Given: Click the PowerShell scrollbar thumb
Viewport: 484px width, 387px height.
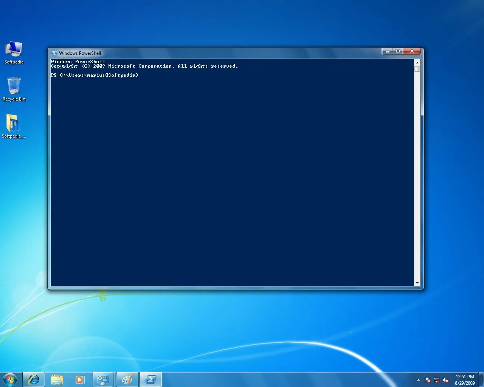Looking at the screenshot, I should coord(417,69).
